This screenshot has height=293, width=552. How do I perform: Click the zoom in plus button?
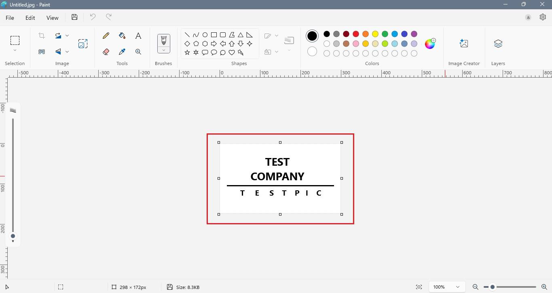click(x=544, y=287)
